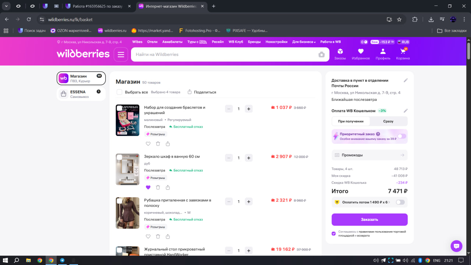
Task: Uncheck the marketplace rules agreement checkbox
Action: point(334,233)
